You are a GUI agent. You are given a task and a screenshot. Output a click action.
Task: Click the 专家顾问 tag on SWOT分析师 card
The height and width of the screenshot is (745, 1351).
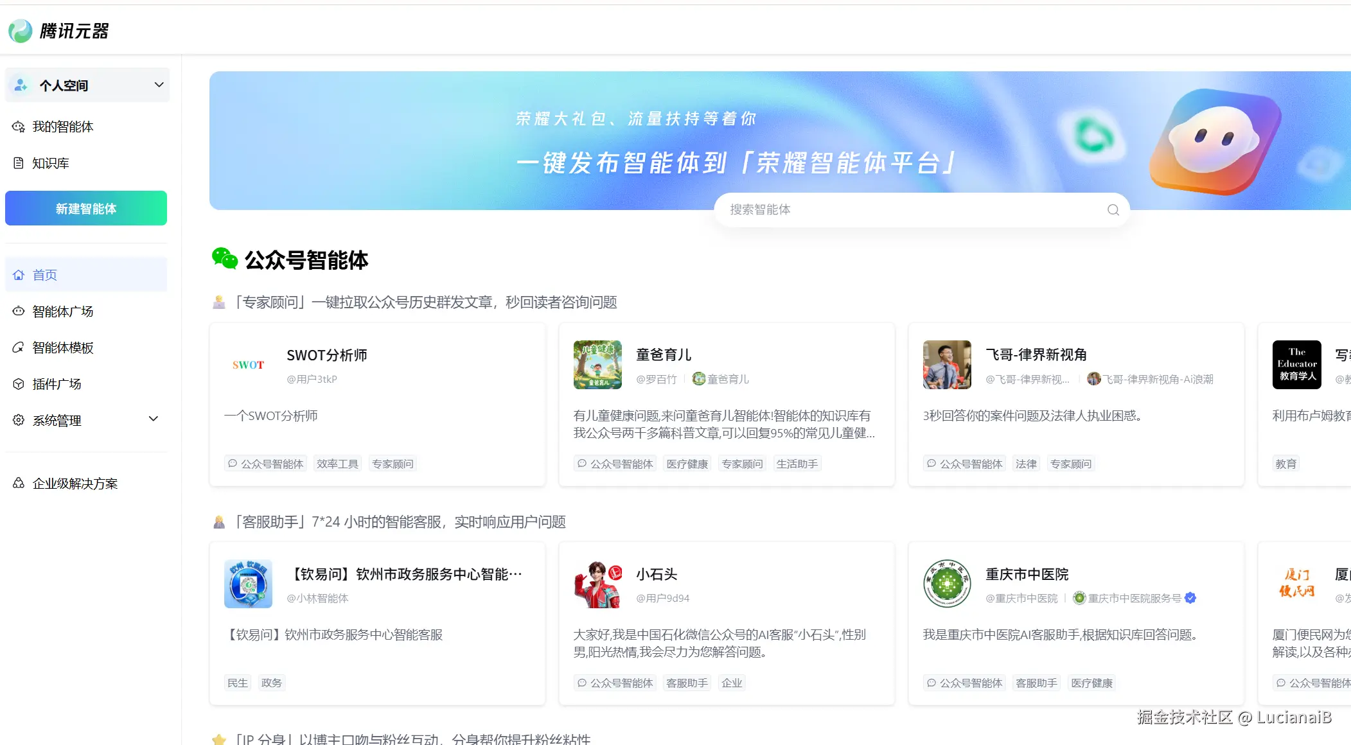(x=393, y=463)
